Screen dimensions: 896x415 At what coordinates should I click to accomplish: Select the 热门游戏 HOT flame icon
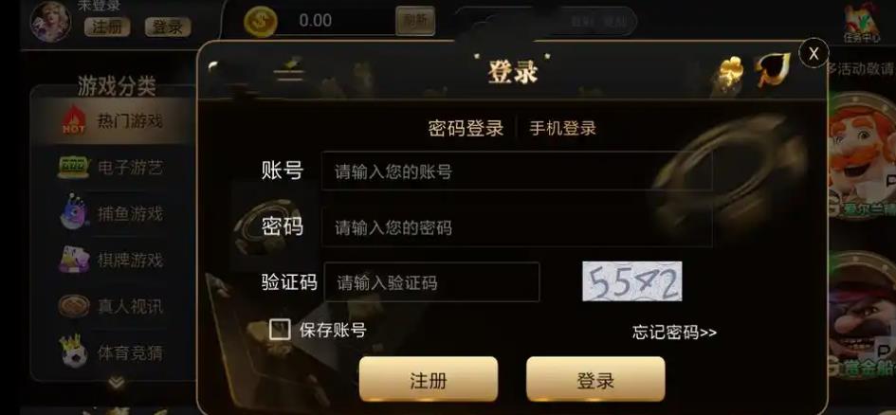tap(74, 120)
